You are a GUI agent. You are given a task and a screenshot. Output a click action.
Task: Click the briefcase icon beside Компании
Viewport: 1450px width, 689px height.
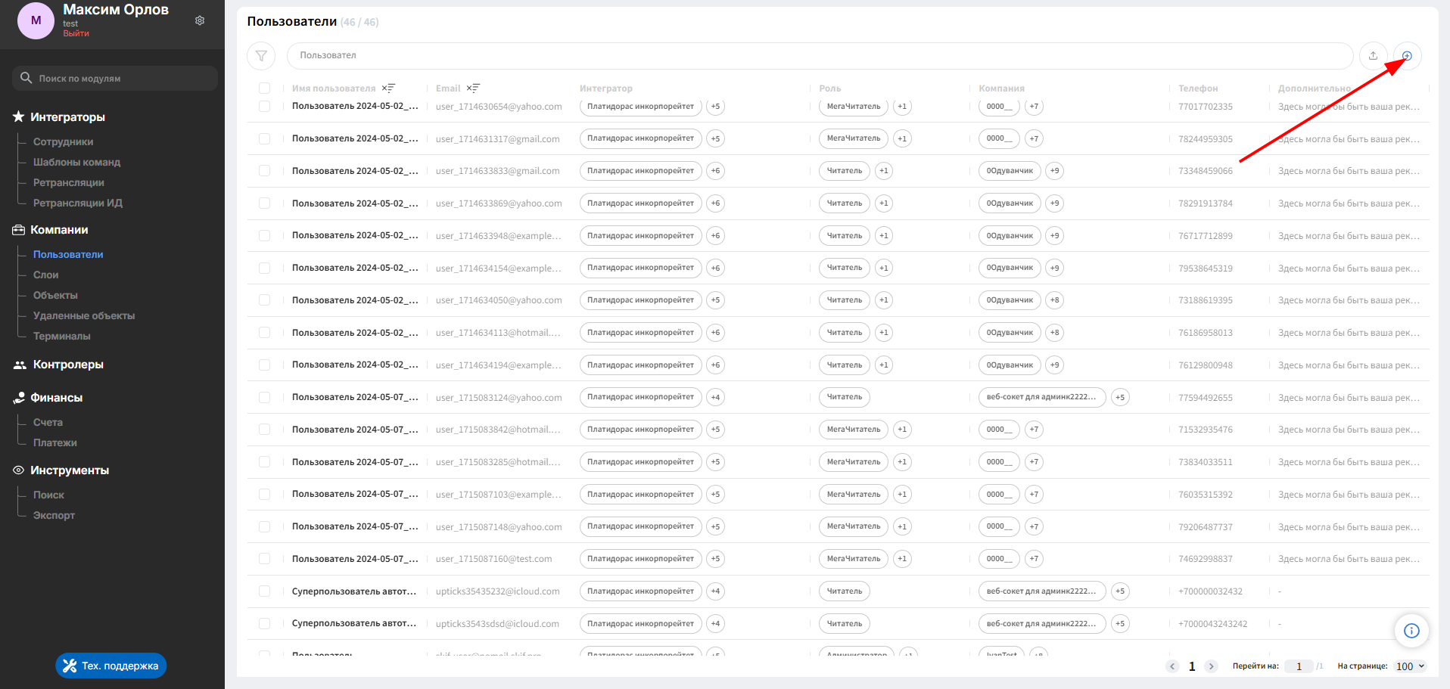(x=19, y=230)
